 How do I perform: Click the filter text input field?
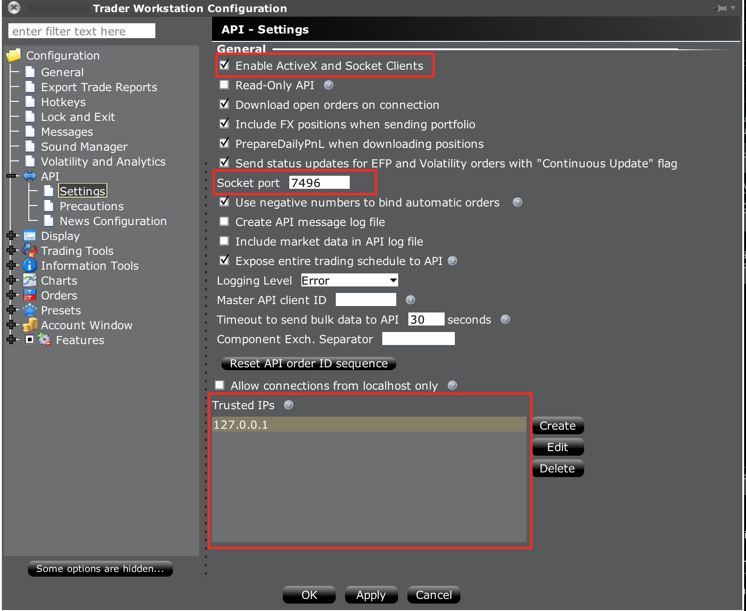pyautogui.click(x=82, y=31)
